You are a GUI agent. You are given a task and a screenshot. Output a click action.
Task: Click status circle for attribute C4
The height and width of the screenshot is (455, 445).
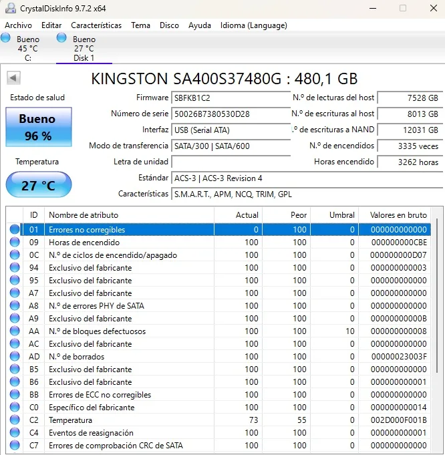pos(15,433)
